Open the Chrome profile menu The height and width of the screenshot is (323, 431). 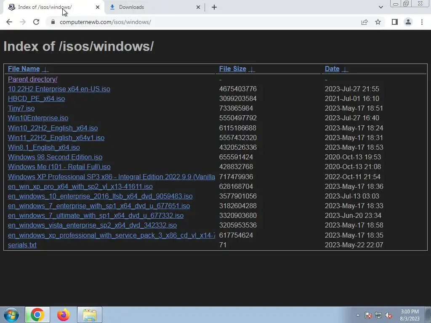[x=408, y=22]
